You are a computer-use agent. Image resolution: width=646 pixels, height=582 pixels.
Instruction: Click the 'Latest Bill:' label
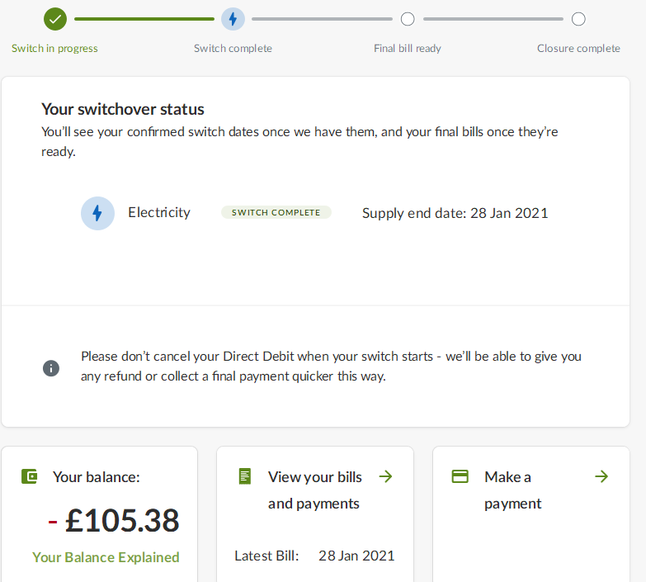266,556
